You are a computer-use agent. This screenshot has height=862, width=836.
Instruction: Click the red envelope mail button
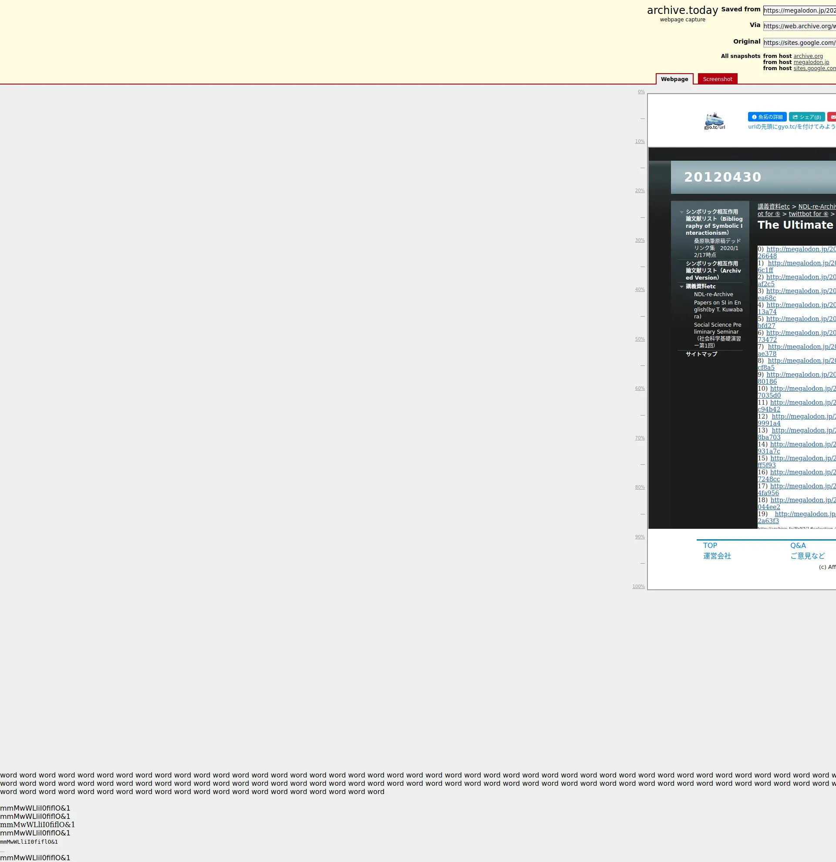pos(832,117)
